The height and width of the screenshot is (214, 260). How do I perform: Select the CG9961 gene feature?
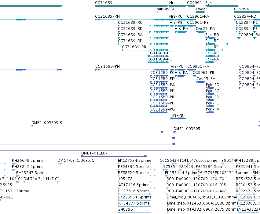[191, 6]
